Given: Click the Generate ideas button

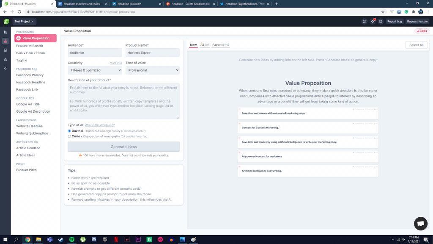Looking at the screenshot, I should [x=124, y=147].
